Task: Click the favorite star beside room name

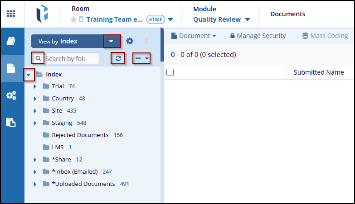Action: click(x=73, y=19)
